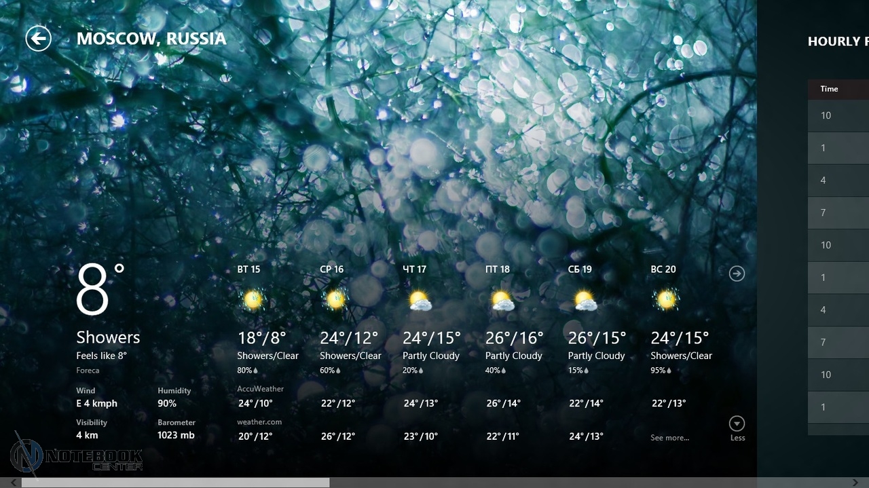Image resolution: width=869 pixels, height=488 pixels.
Task: Click the AccuWeather provider label
Action: click(x=260, y=389)
